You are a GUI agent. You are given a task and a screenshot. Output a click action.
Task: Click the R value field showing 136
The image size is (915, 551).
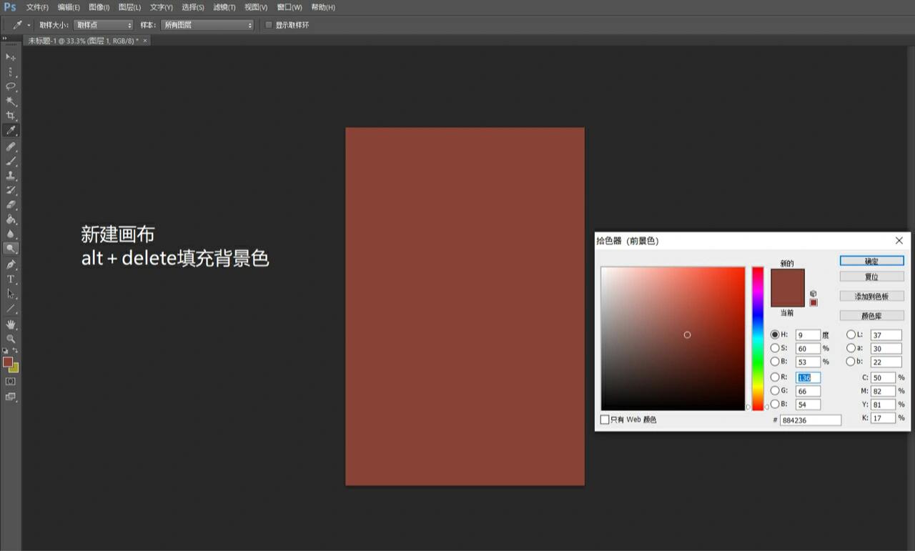(x=808, y=377)
